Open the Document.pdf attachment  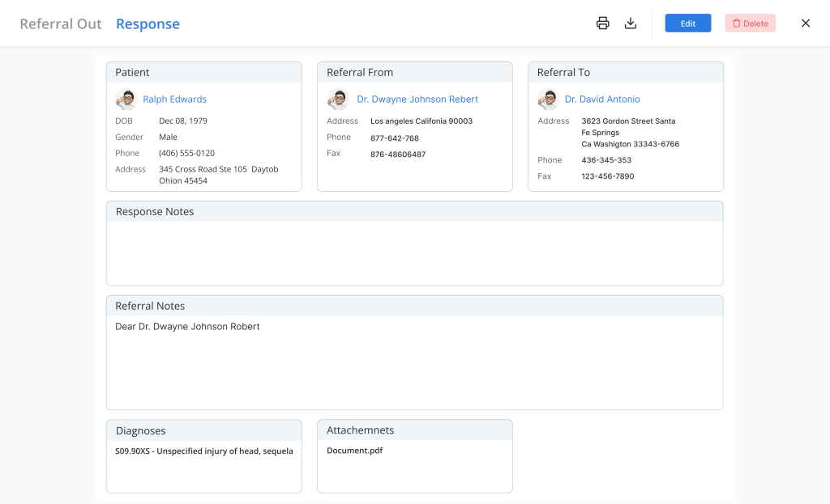pos(354,451)
